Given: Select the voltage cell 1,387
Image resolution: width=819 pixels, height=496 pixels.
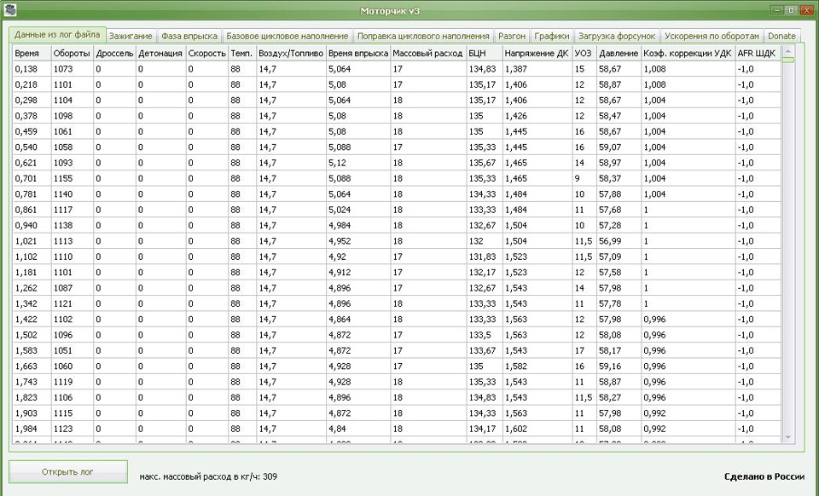Looking at the screenshot, I should click(537, 69).
